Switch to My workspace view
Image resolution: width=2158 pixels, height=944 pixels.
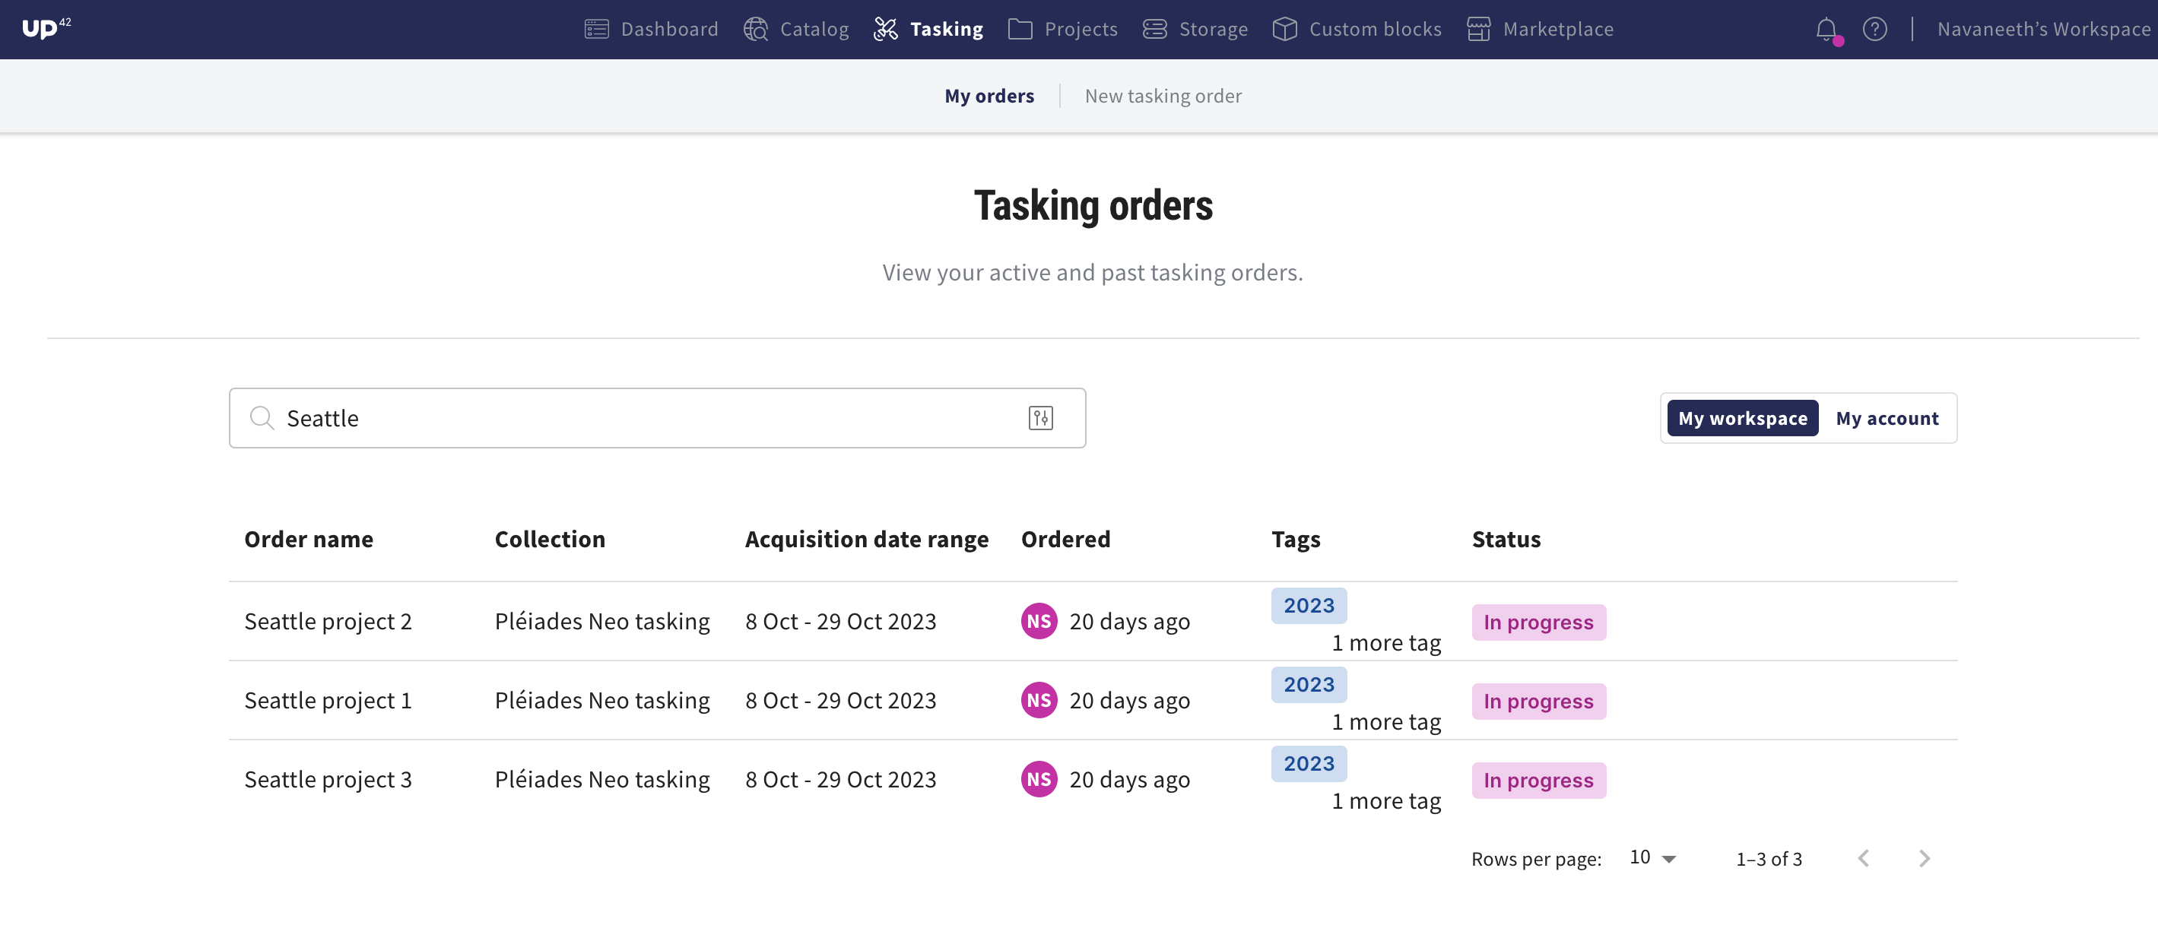1741,418
